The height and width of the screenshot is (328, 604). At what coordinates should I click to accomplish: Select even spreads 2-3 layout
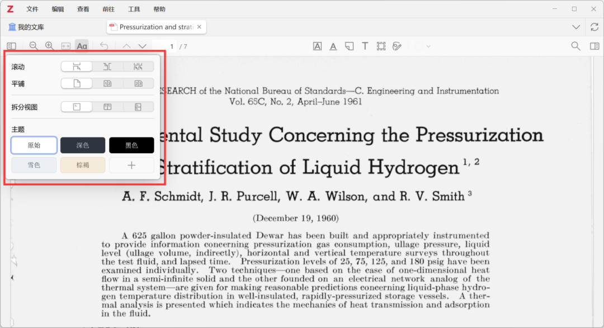click(x=138, y=84)
